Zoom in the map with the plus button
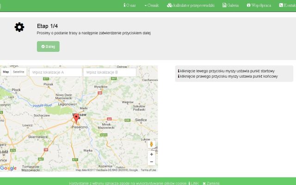The height and width of the screenshot is (185, 296). point(151,154)
